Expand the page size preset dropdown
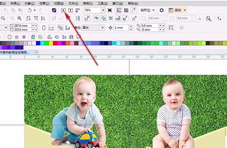Image resolution: width=227 pixels, height=148 pixels. tap(6, 28)
